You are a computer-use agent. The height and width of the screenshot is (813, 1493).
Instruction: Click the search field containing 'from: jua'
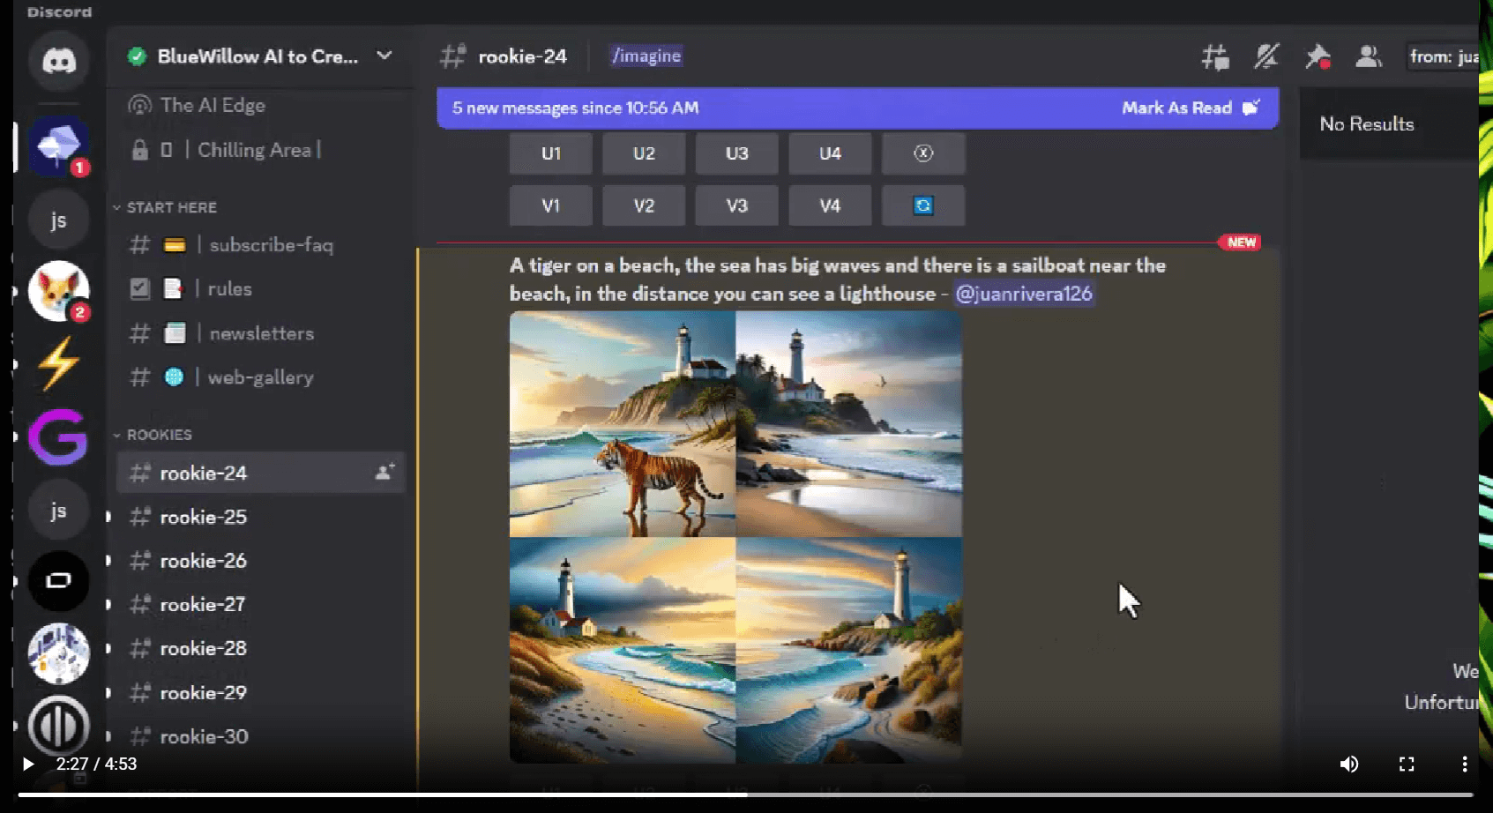point(1443,57)
